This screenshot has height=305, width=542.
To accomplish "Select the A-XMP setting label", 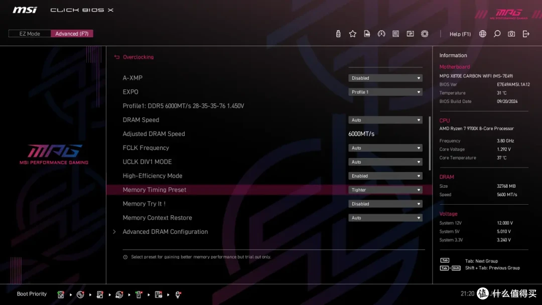I will 132,78.
